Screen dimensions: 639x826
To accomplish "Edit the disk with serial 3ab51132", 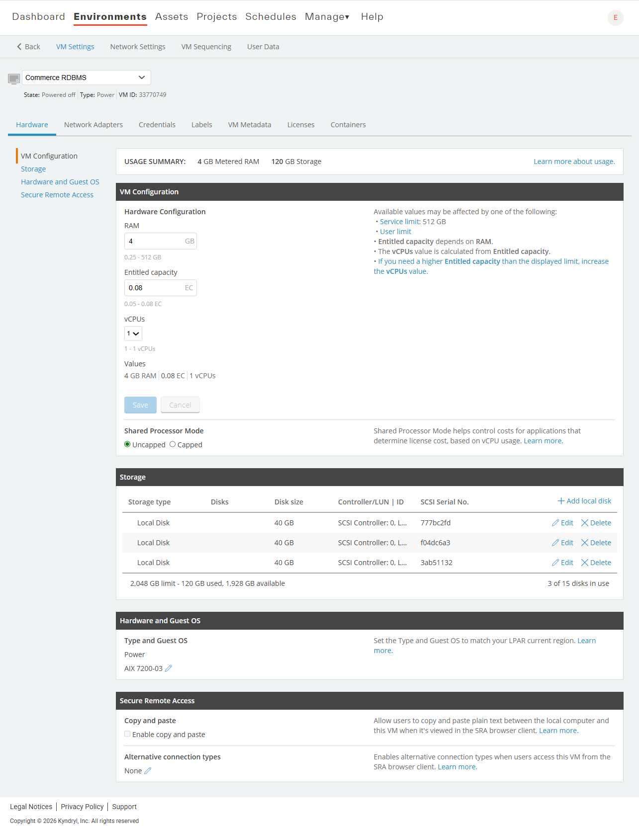I will 562,563.
